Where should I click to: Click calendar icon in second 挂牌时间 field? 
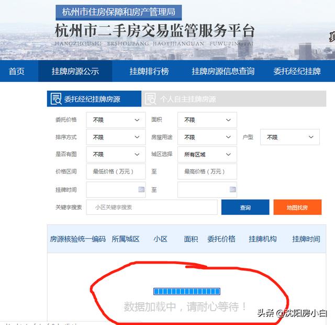tap(232, 189)
